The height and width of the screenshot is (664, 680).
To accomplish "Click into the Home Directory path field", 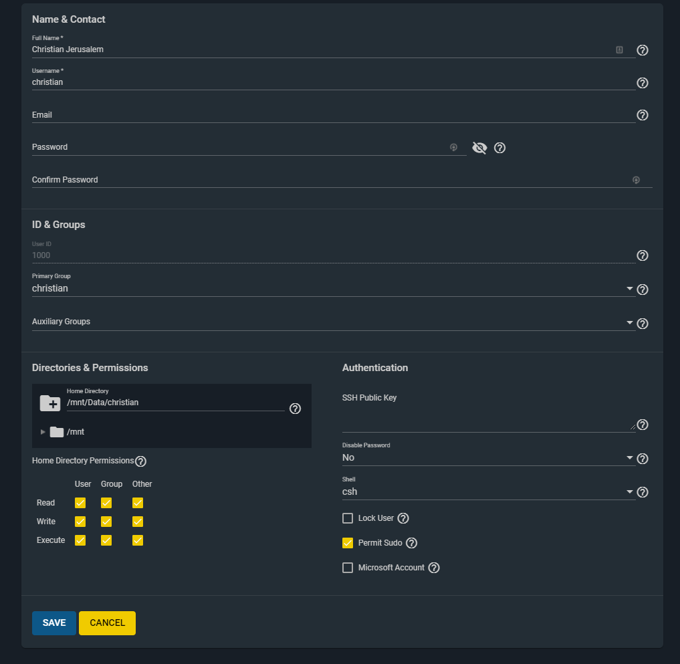I will click(176, 403).
